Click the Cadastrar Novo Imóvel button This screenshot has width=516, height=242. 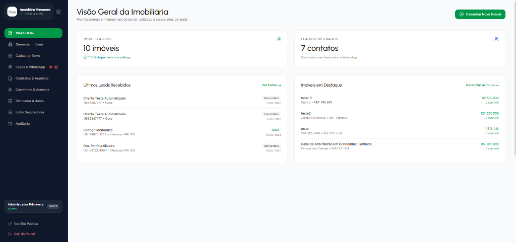(x=480, y=15)
